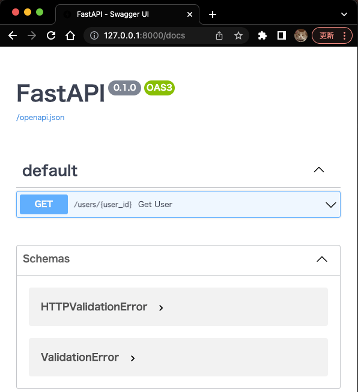Collapse the default section chevron
The width and height of the screenshot is (358, 392).
click(x=319, y=170)
